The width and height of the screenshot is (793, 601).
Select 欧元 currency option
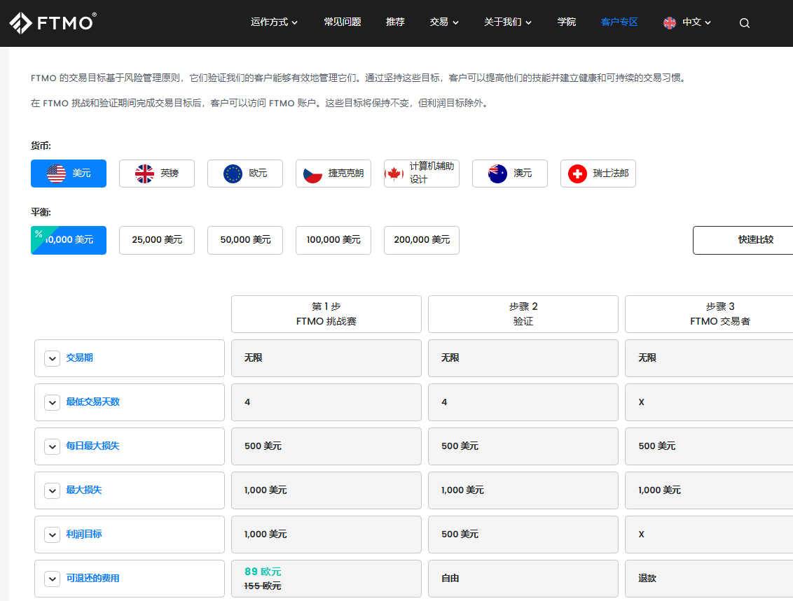245,174
